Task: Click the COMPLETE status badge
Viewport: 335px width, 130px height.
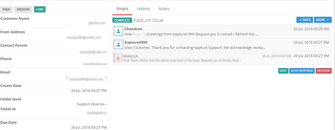Action: pyautogui.click(x=122, y=20)
